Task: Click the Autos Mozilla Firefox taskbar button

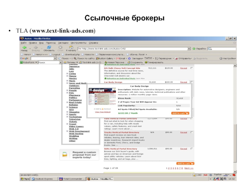Action: pos(100,179)
